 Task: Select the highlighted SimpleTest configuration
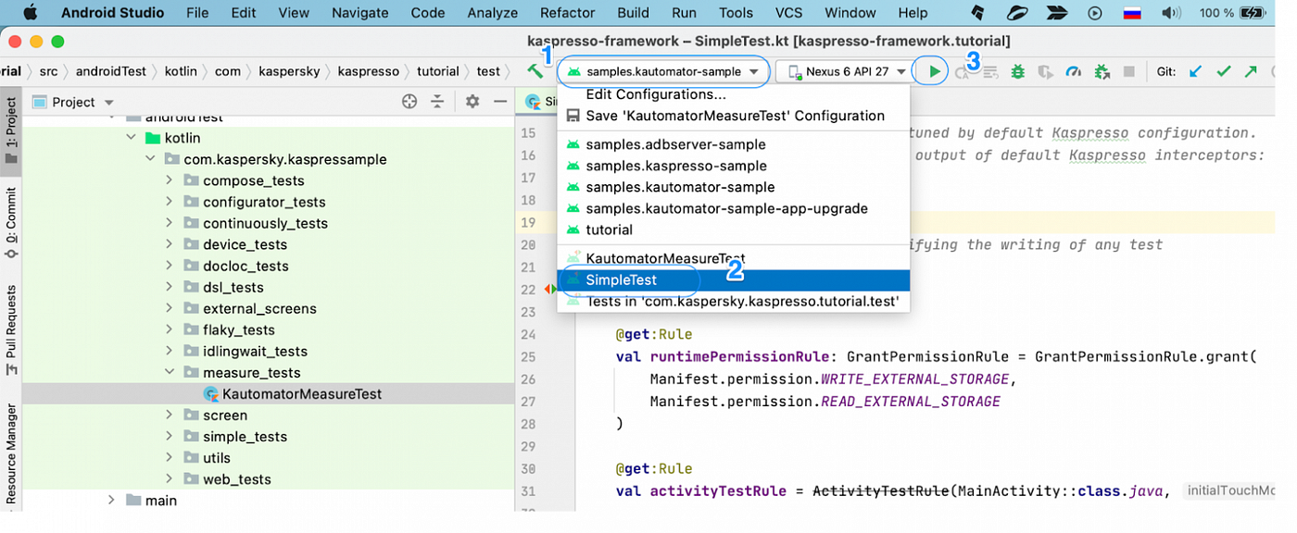(733, 280)
